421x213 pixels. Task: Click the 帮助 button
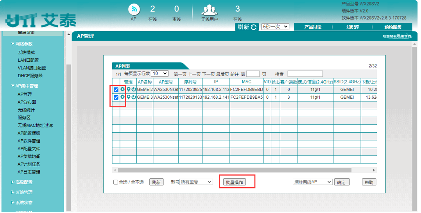point(369,182)
